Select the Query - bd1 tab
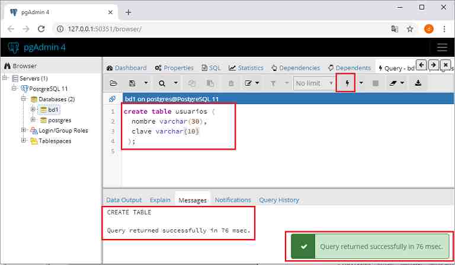The height and width of the screenshot is (265, 455). tap(396, 69)
